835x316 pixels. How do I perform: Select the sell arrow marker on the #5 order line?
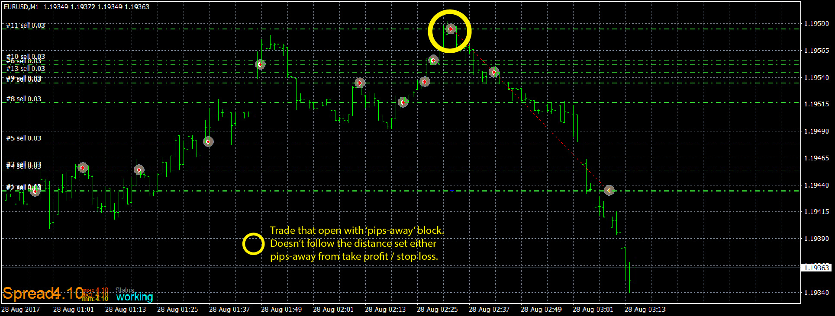click(x=208, y=142)
